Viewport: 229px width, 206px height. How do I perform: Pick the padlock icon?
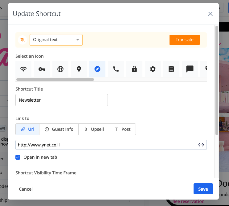point(134,69)
